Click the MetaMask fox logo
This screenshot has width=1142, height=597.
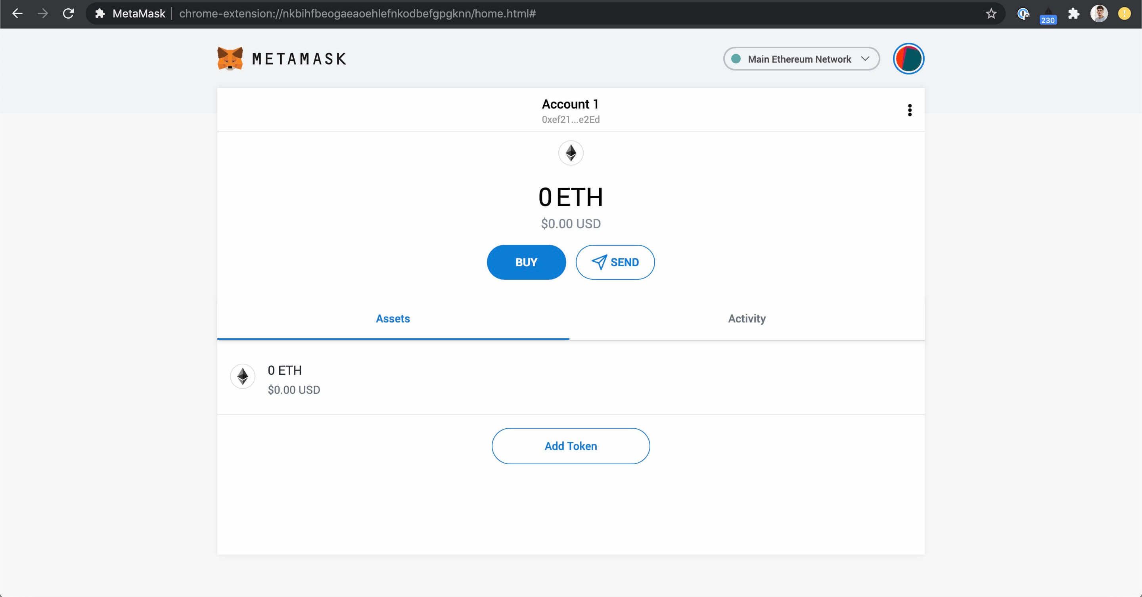point(229,58)
